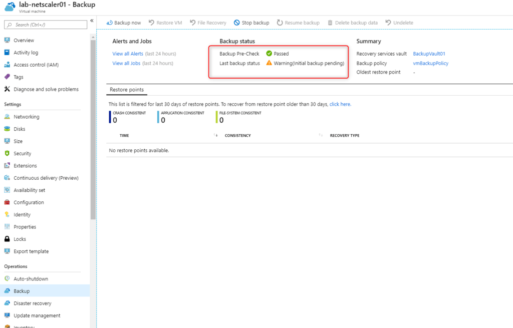Click the Locks padlock icon

coord(7,239)
